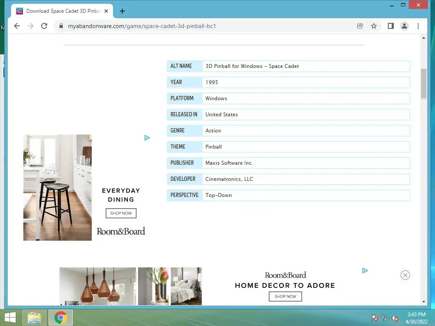The height and width of the screenshot is (326, 435).
Task: Open the copper pendant lamps ad image
Action: pyautogui.click(x=98, y=286)
